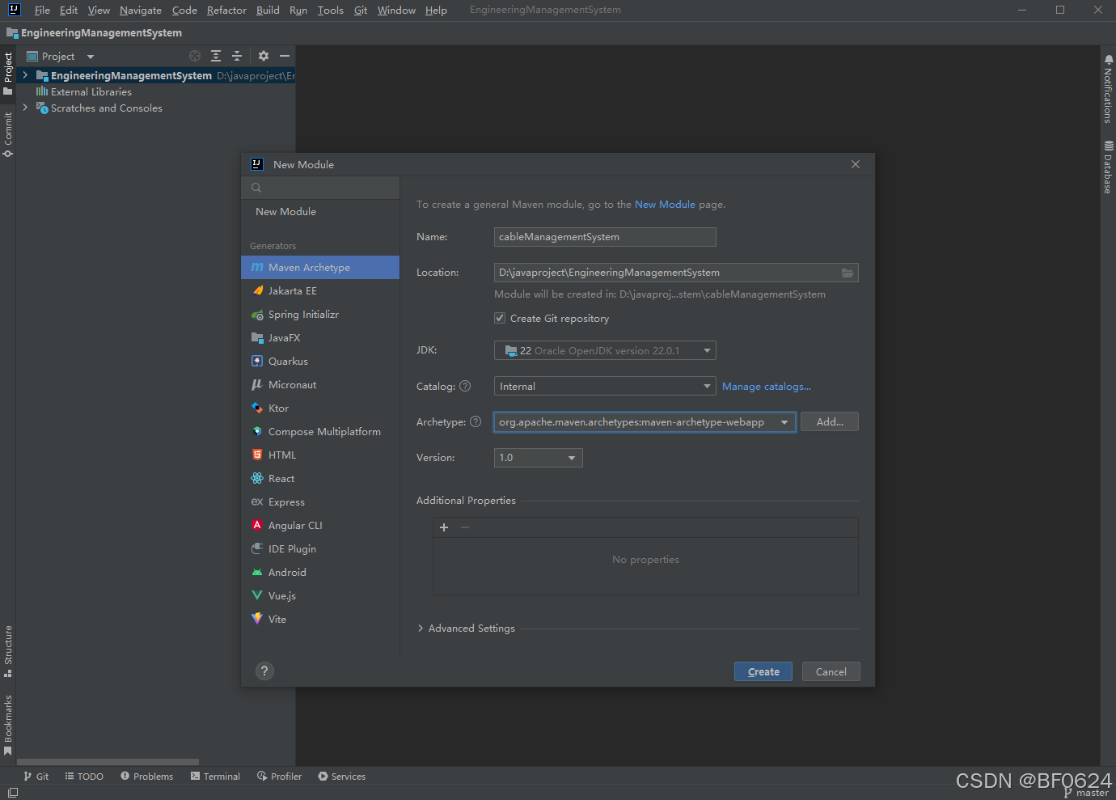Screen dimensions: 1116x800
Task: Open the Build menu
Action: click(x=268, y=10)
